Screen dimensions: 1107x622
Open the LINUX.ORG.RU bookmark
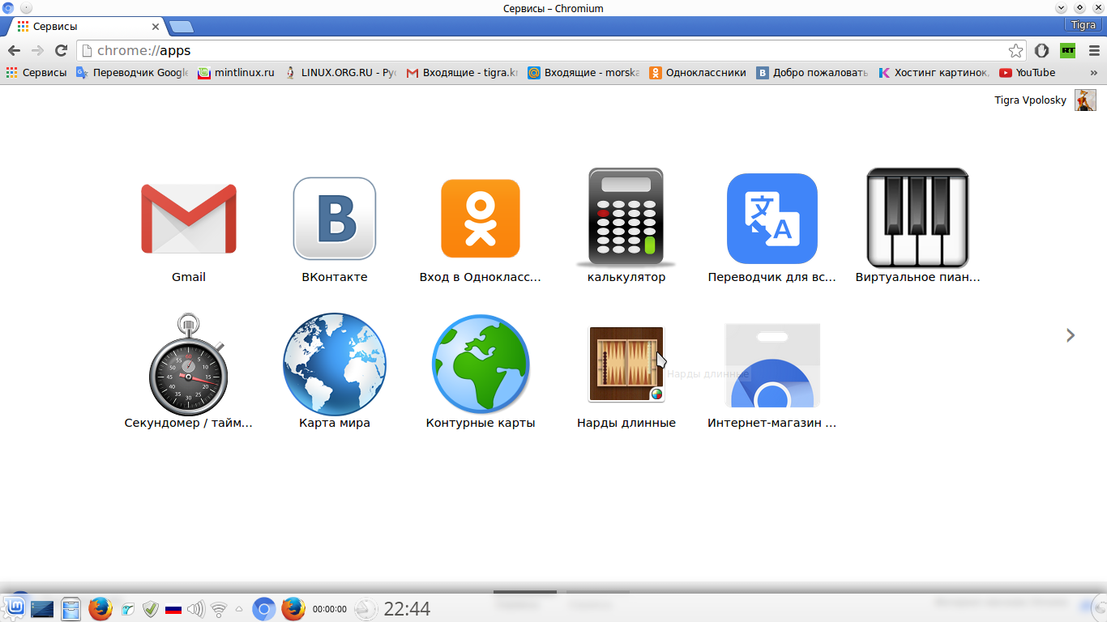340,73
